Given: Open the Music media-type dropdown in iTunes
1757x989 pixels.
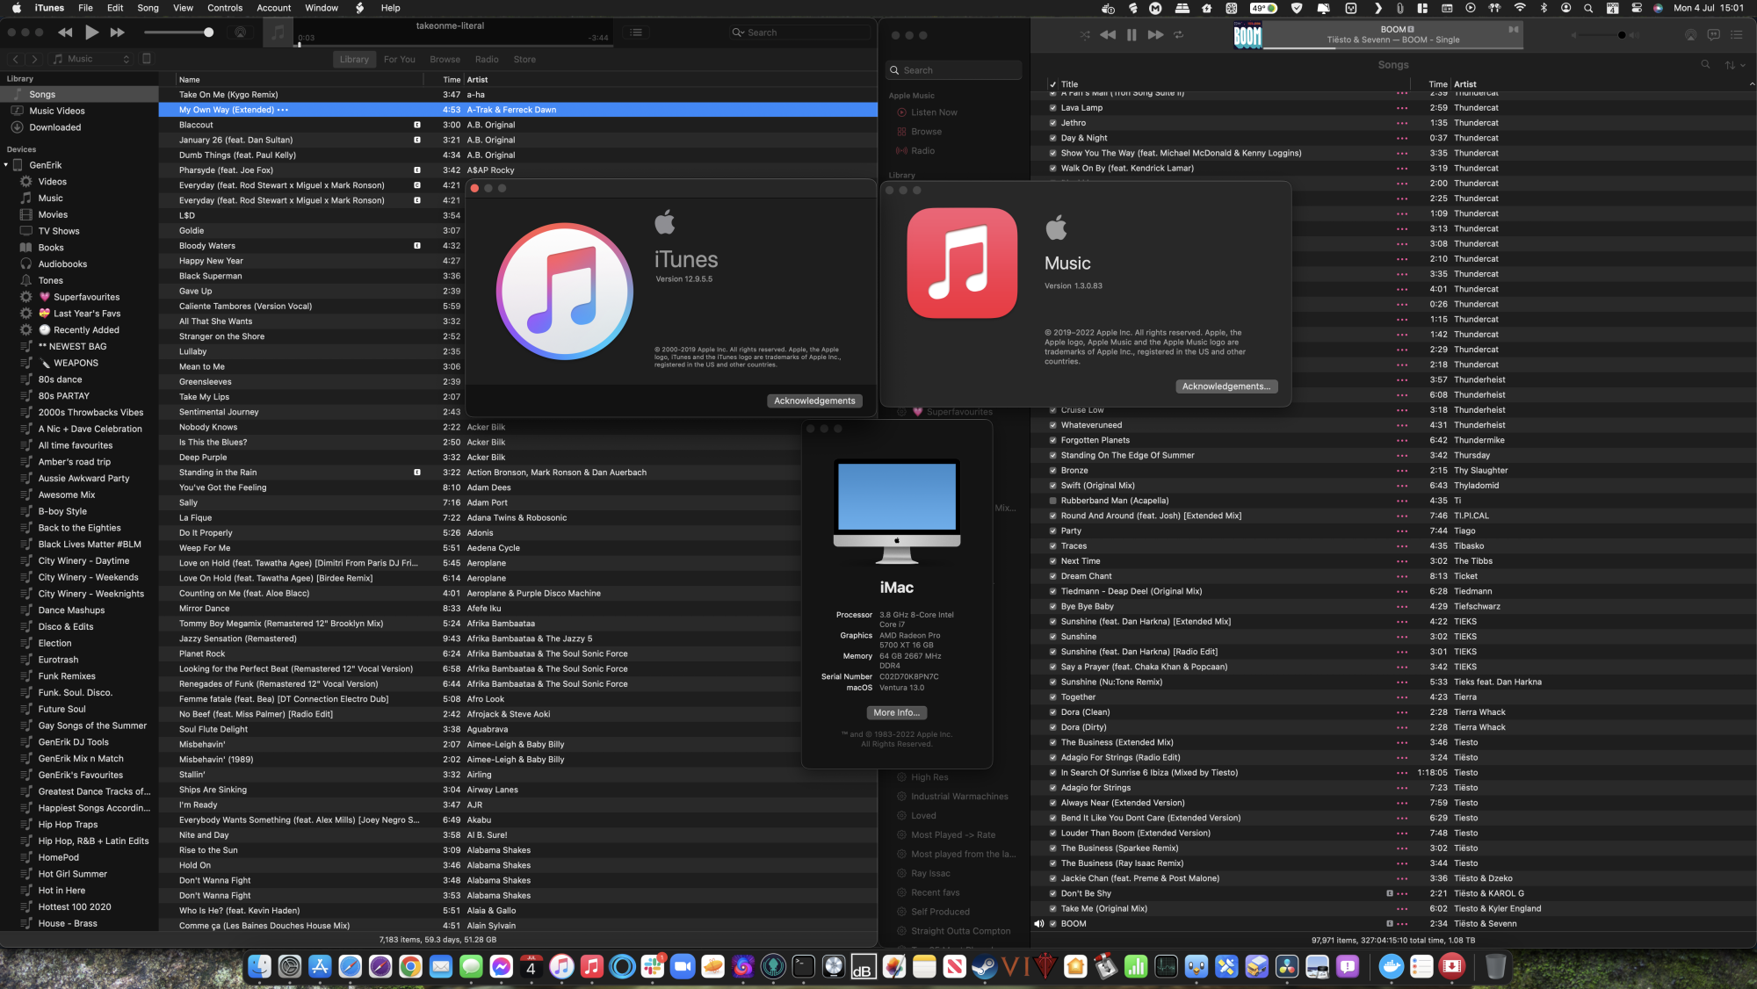Looking at the screenshot, I should pos(90,59).
